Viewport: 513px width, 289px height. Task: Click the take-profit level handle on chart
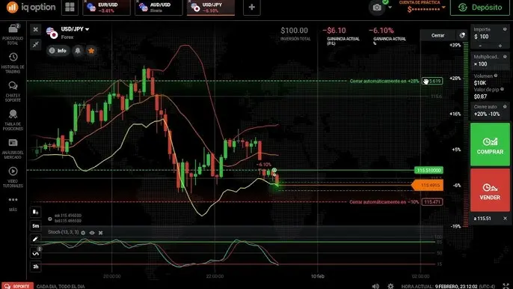432,81
